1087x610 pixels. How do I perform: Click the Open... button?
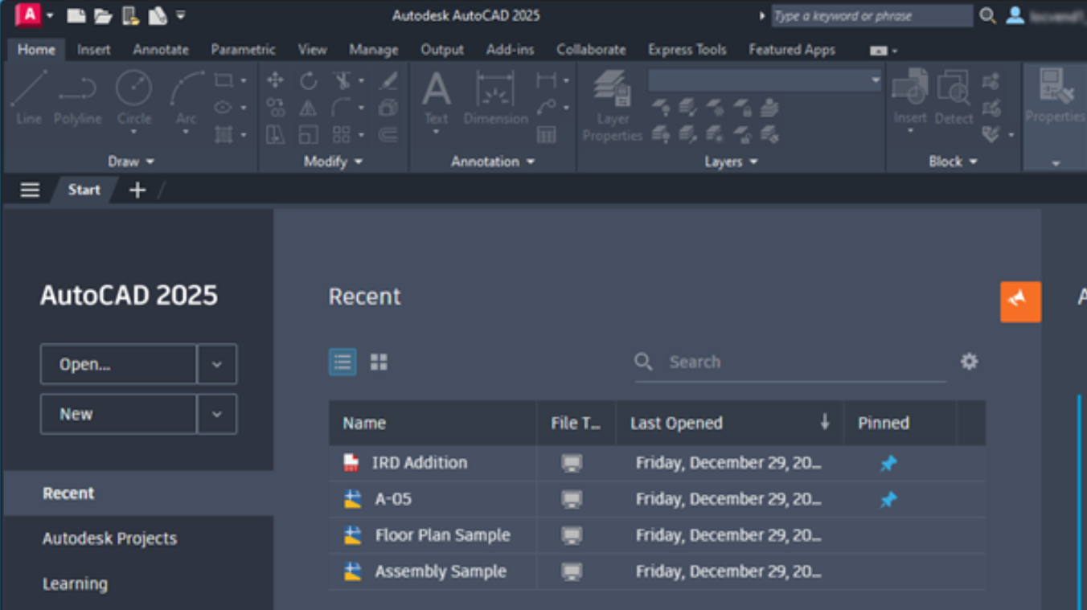(119, 364)
